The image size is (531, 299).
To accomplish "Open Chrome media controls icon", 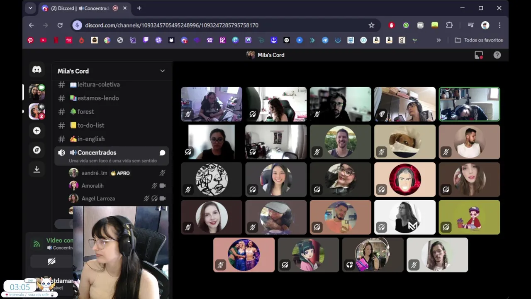I will [x=470, y=25].
